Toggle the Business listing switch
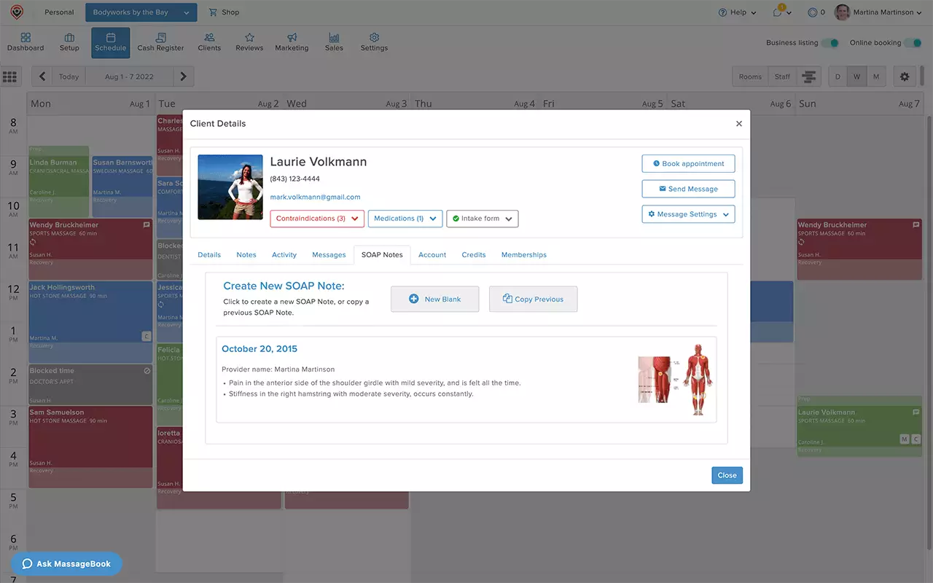The width and height of the screenshot is (933, 583). coord(830,43)
